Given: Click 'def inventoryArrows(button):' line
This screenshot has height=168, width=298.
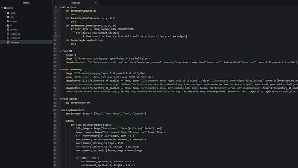Looking at the screenshot, I should pos(84,40).
